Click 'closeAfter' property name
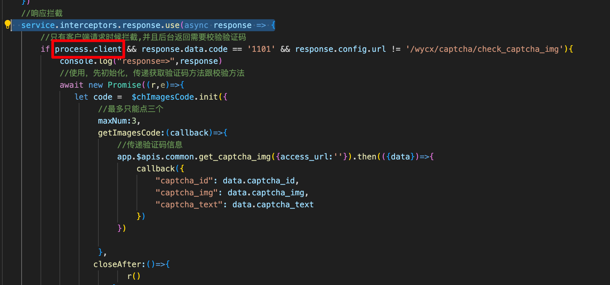 coord(117,264)
